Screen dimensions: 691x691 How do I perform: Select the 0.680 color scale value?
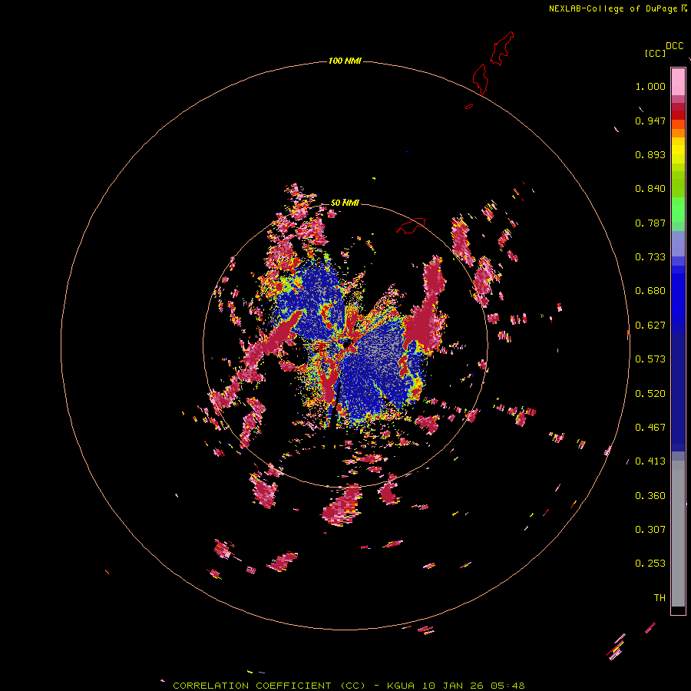click(x=650, y=291)
